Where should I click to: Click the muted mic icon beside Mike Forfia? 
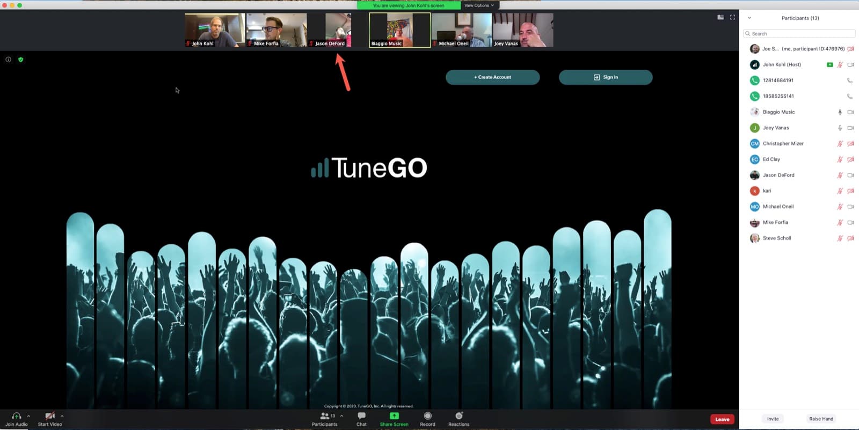[840, 222]
